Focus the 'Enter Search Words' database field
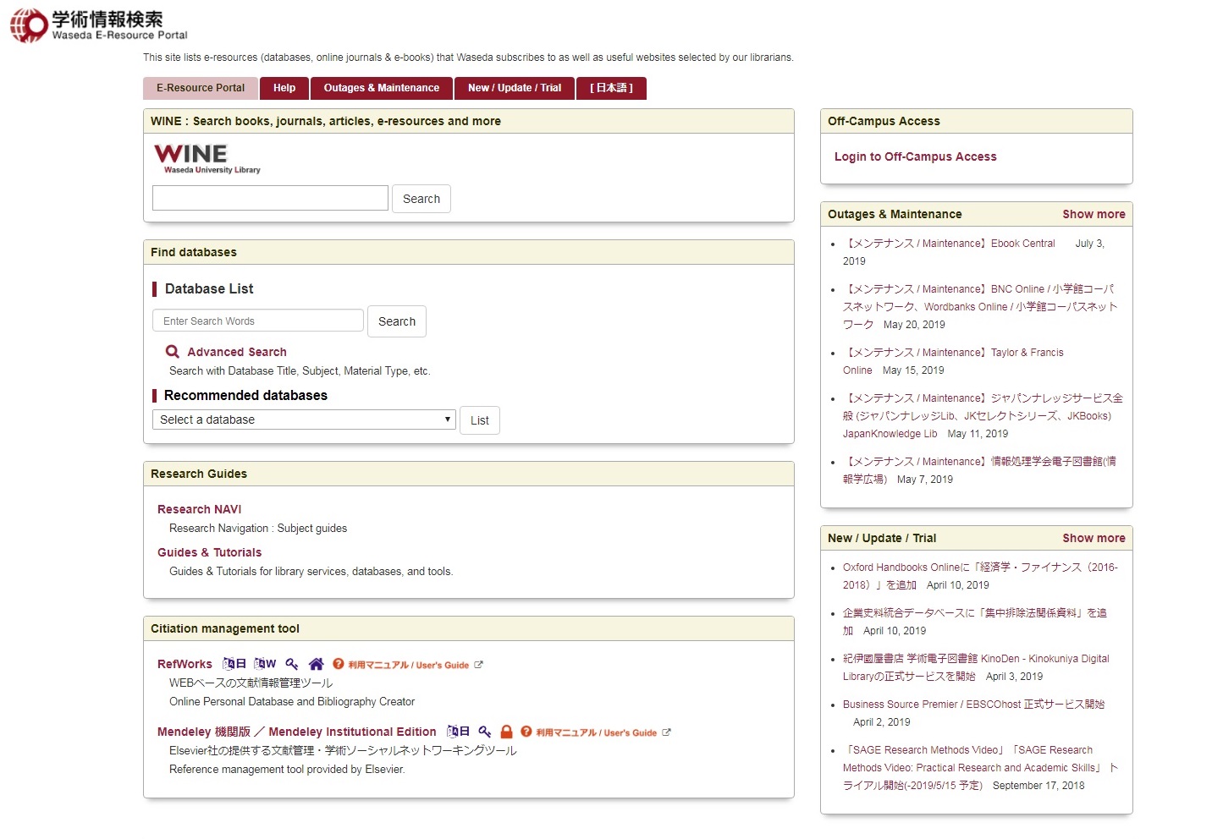1212x839 pixels. coord(258,321)
